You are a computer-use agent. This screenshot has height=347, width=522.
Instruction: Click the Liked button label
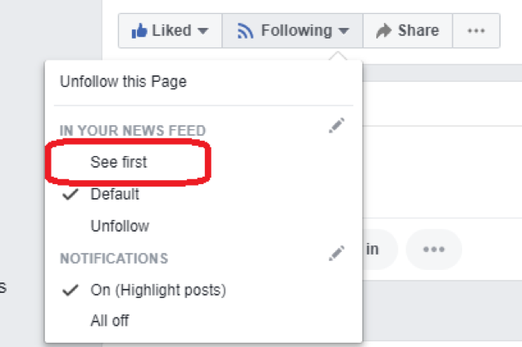click(171, 31)
